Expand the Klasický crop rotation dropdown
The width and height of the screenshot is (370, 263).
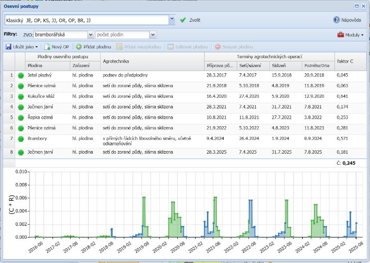click(172, 20)
